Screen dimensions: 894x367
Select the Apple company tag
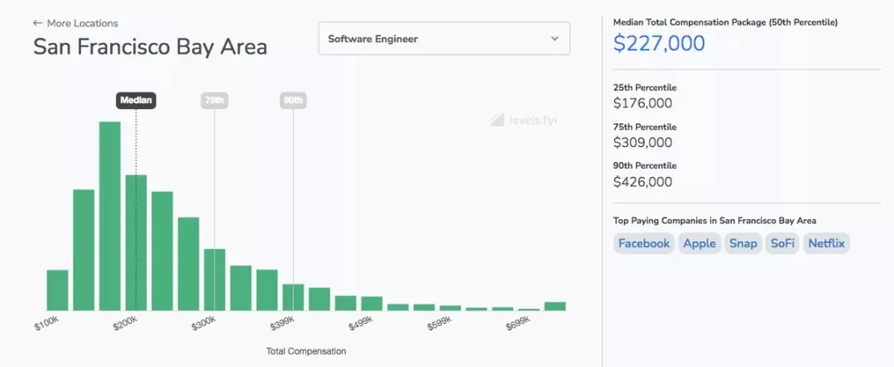tap(699, 243)
